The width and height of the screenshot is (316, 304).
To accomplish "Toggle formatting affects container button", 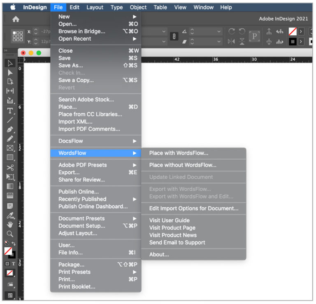I will 7,264.
